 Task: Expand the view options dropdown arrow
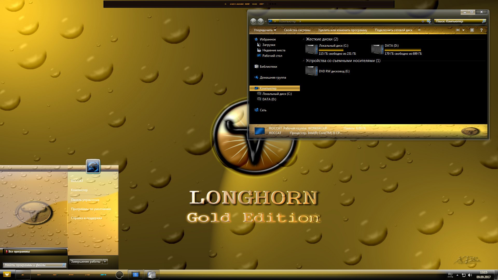(463, 30)
